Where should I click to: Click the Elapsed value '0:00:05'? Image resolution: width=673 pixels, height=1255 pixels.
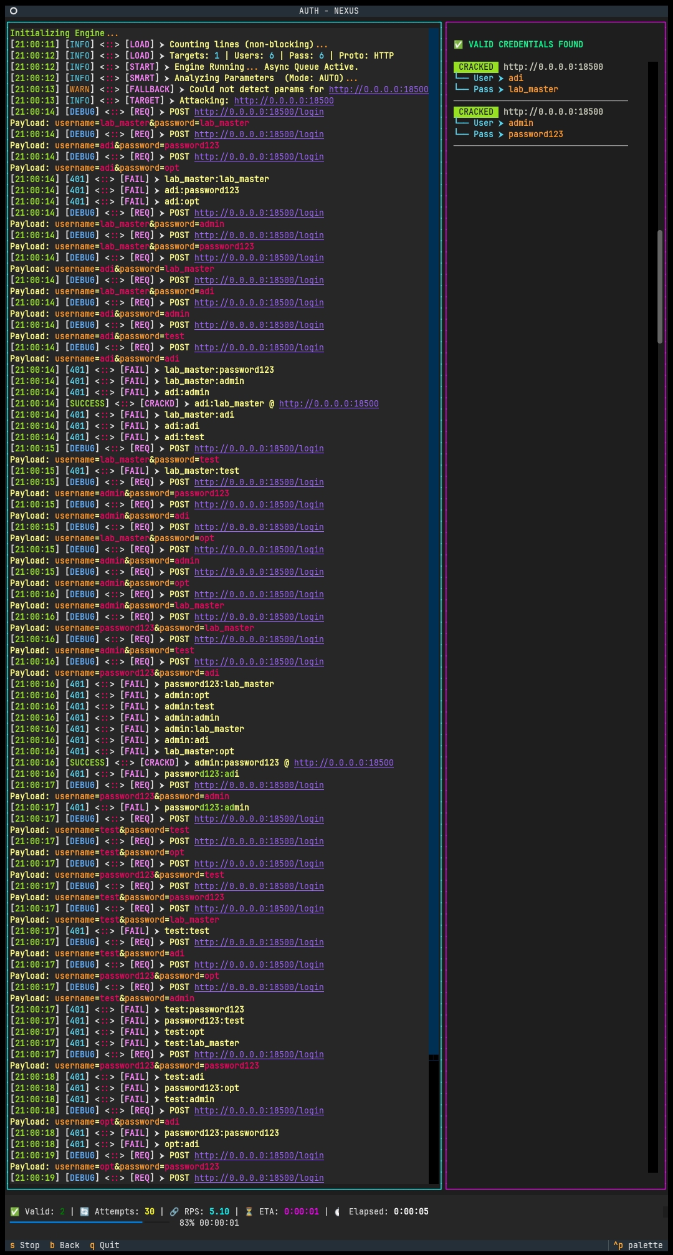(x=411, y=1211)
